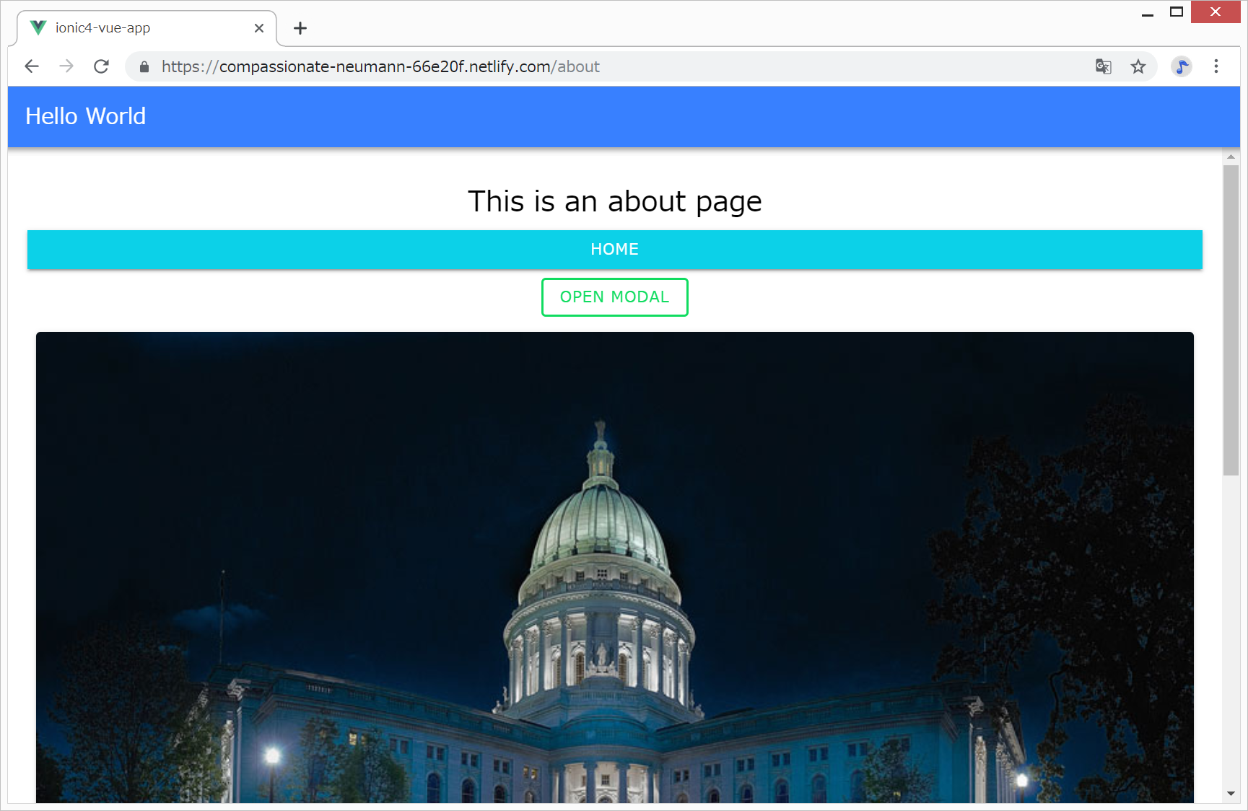This screenshot has height=811, width=1248.
Task: Reload the current page
Action: [102, 66]
